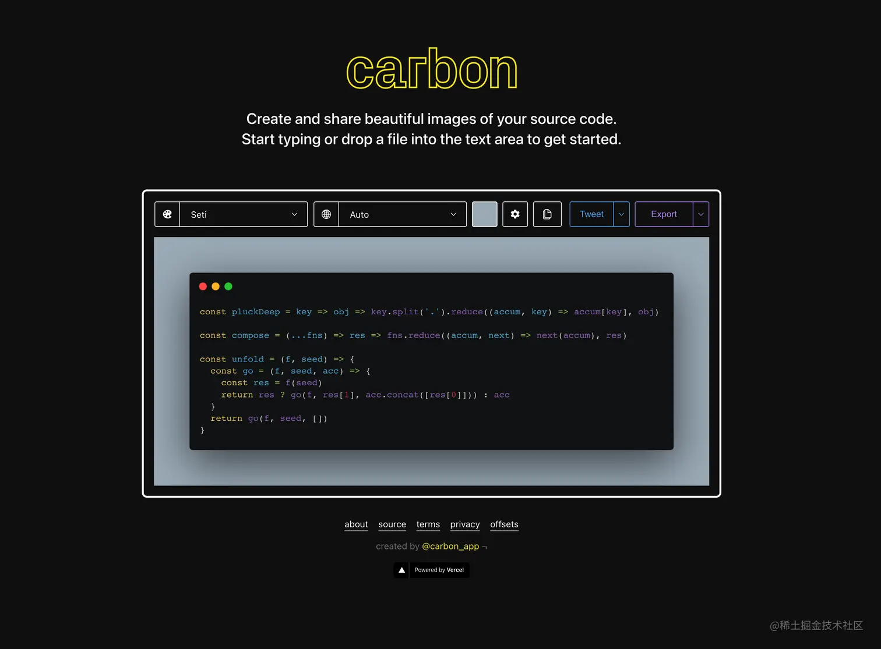The image size is (881, 649).
Task: Click the green window dot
Action: 228,286
